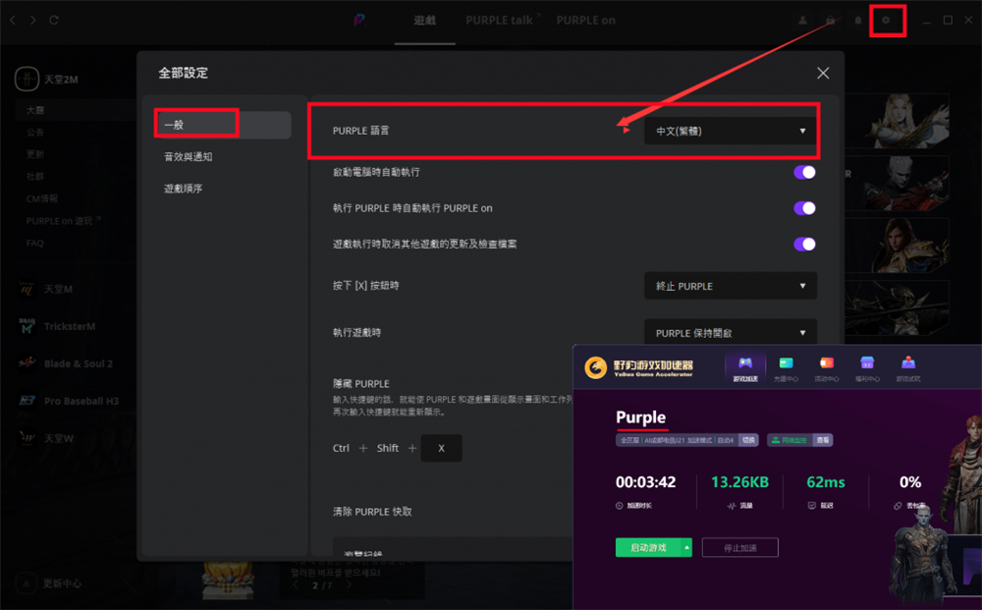Select the 天堂2M game icon in sidebar
Image resolution: width=982 pixels, height=610 pixels.
[27, 79]
